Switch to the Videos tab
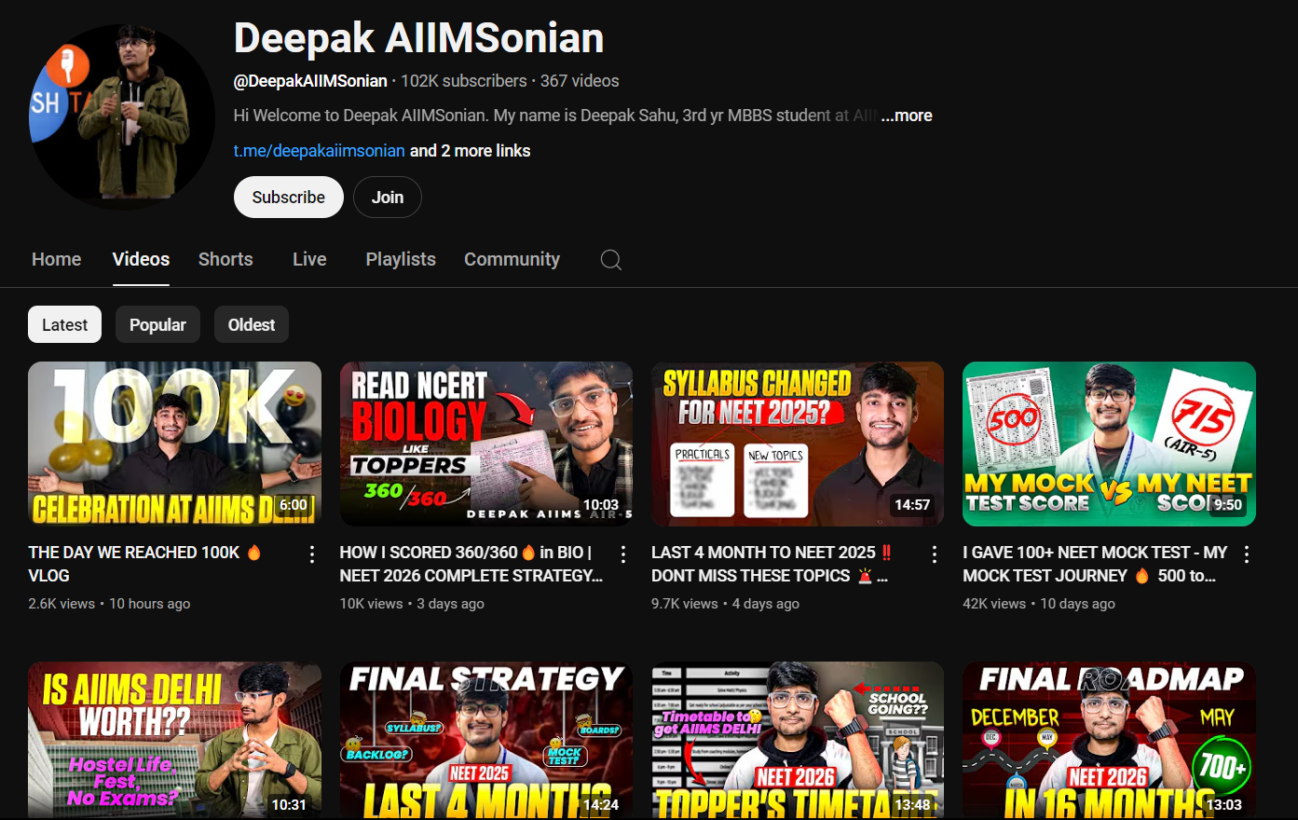Viewport: 1298px width, 820px height. point(141,259)
